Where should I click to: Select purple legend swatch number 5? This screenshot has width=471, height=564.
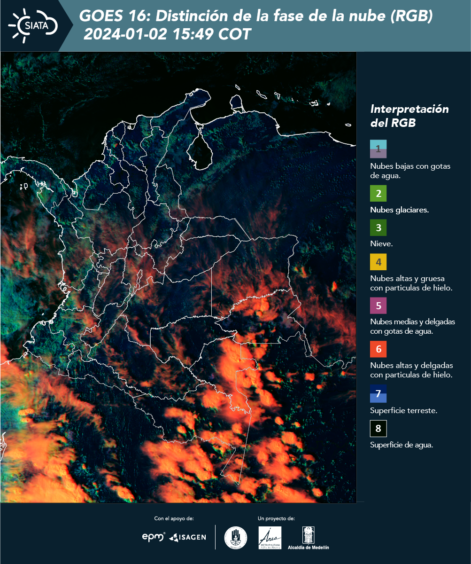(378, 305)
